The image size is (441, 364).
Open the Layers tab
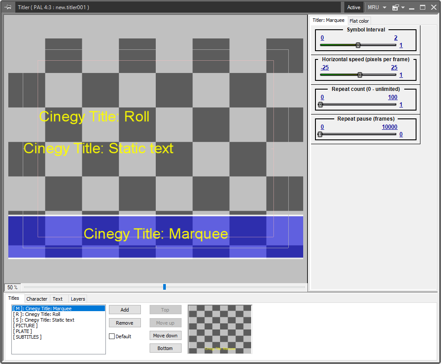(x=78, y=299)
